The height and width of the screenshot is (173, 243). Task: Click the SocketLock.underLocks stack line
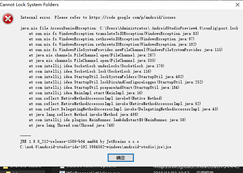pos(96,66)
